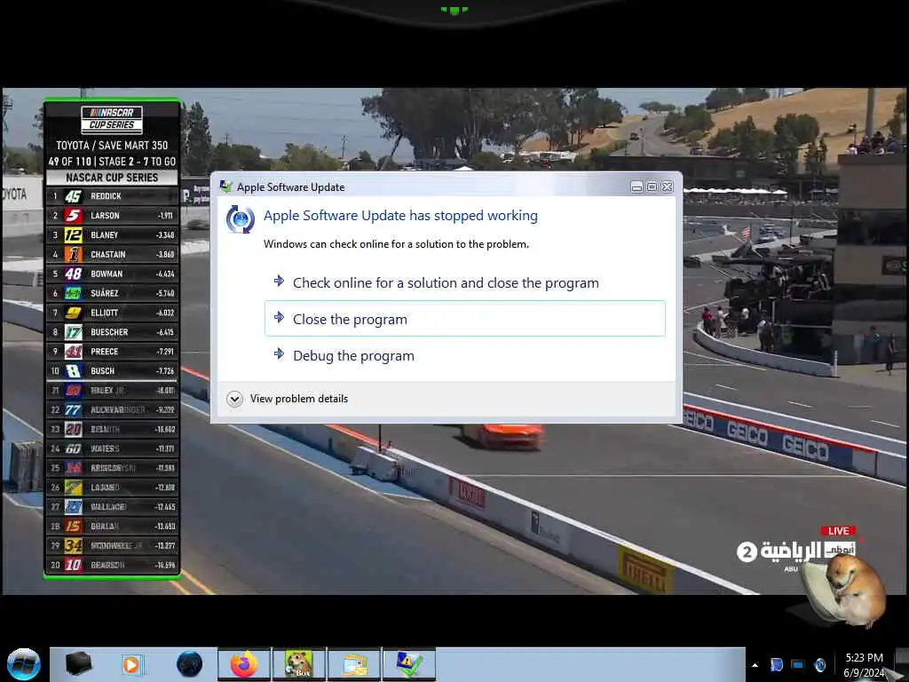Click the monitor icon in system tray
909x682 pixels.
click(x=798, y=664)
